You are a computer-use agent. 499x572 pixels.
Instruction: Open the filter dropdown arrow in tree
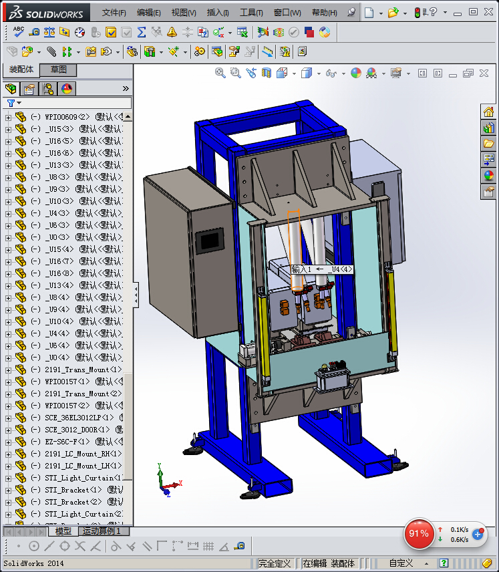click(x=19, y=103)
